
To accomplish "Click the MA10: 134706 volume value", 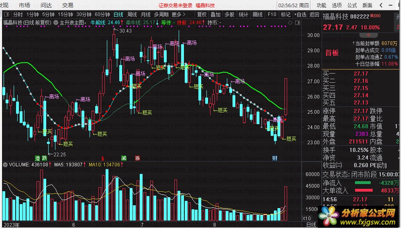I will coord(106,165).
